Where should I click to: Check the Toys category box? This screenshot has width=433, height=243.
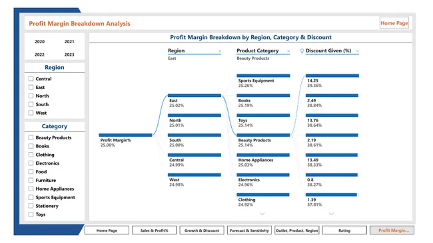31,214
